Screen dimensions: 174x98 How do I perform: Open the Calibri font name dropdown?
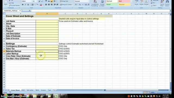[32, 1]
